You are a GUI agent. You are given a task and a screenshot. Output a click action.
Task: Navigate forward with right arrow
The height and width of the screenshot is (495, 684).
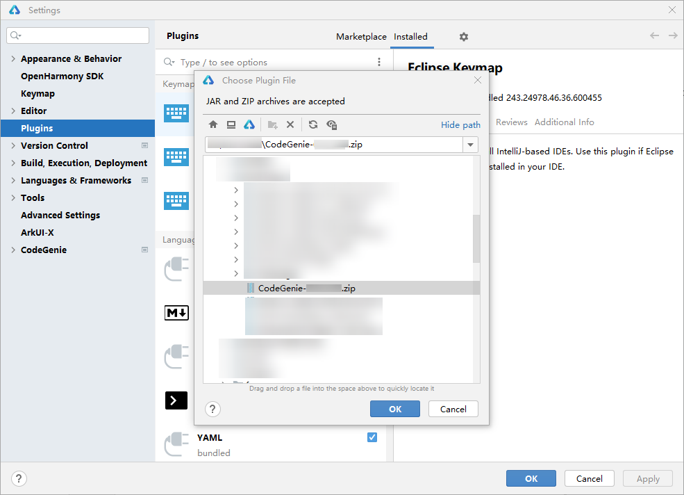pos(673,35)
